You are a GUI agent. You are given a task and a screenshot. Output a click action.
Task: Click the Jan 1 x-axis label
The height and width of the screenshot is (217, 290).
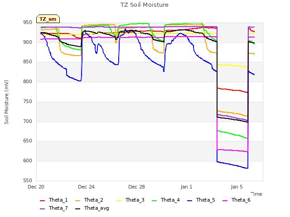click(186, 187)
